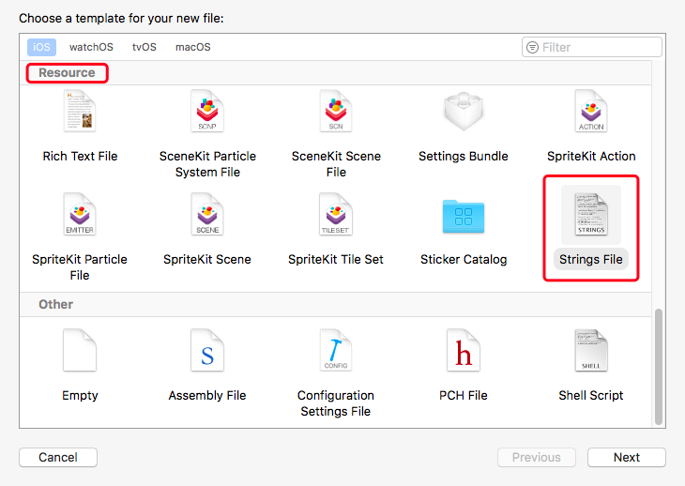The height and width of the screenshot is (486, 685).
Task: Choose the SpriteKit Action template
Action: click(591, 113)
